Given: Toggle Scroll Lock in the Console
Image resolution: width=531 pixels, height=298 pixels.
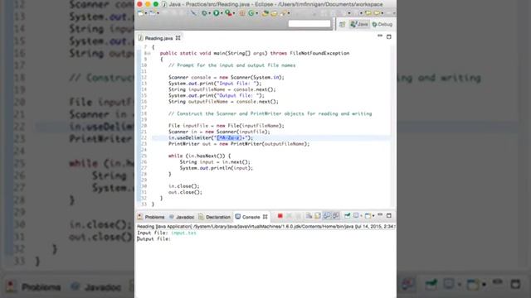Looking at the screenshot, I should tap(318, 216).
